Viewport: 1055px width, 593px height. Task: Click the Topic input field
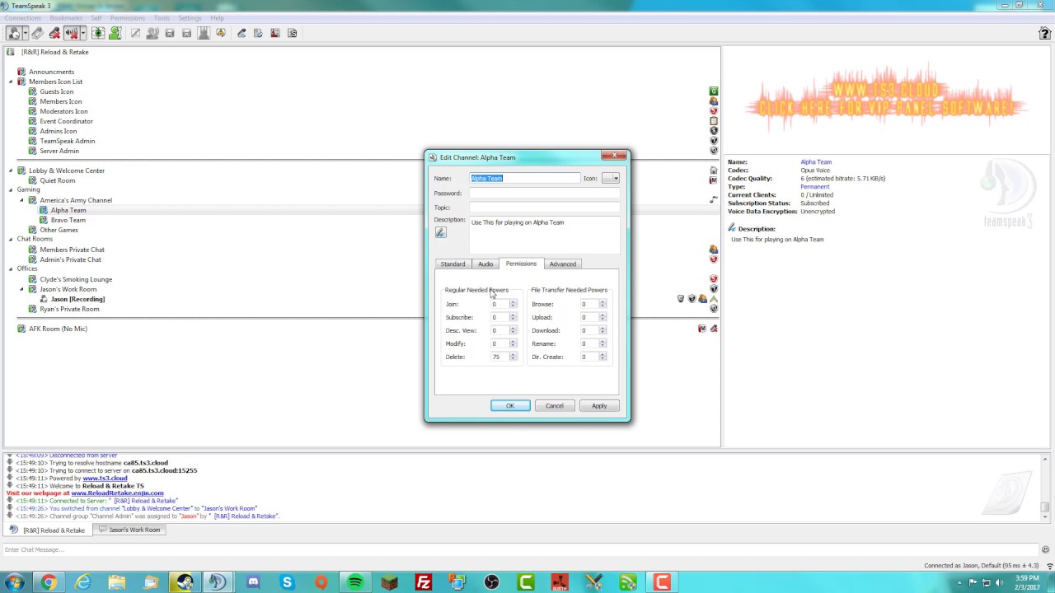click(x=545, y=208)
